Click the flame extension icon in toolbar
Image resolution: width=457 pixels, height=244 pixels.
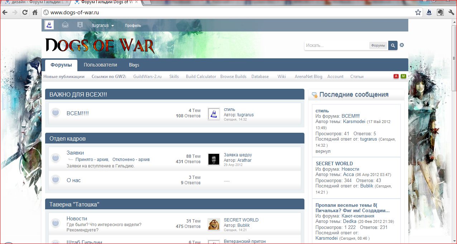coord(429,12)
